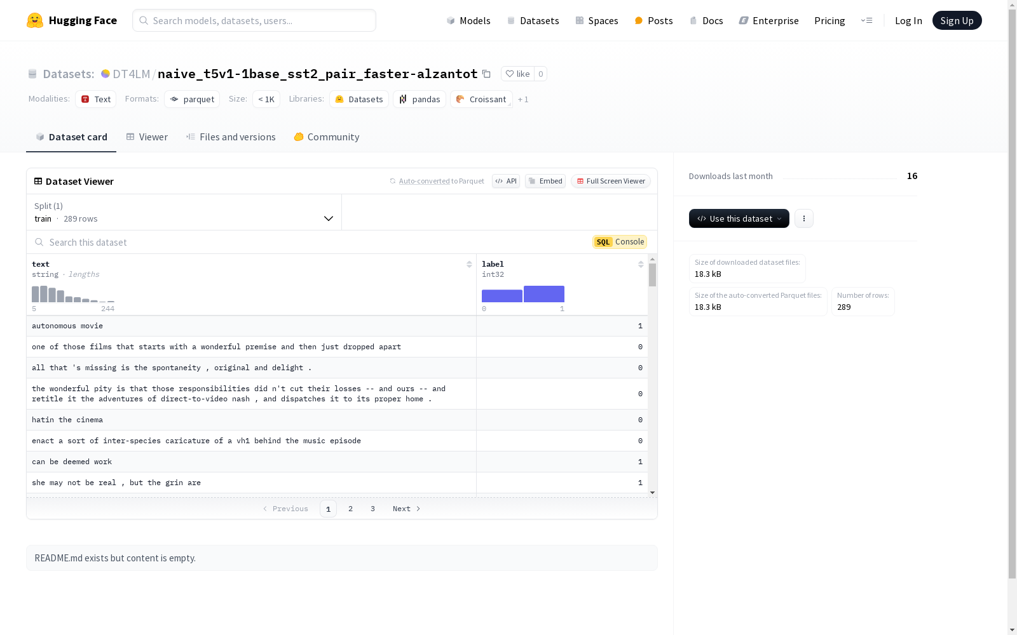The width and height of the screenshot is (1017, 635).
Task: Click the Embed button
Action: [545, 181]
